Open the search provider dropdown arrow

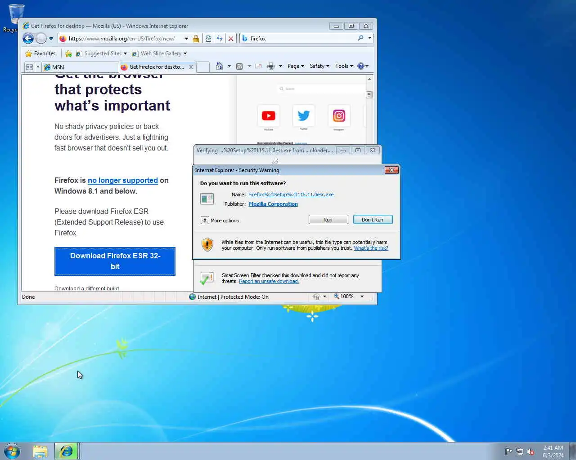tap(369, 38)
